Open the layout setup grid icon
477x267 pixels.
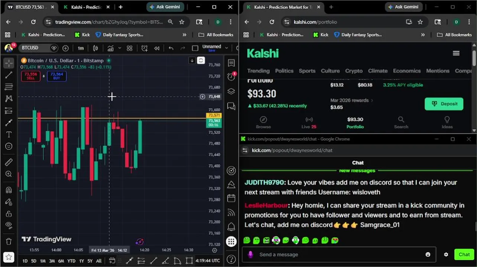pos(129,48)
